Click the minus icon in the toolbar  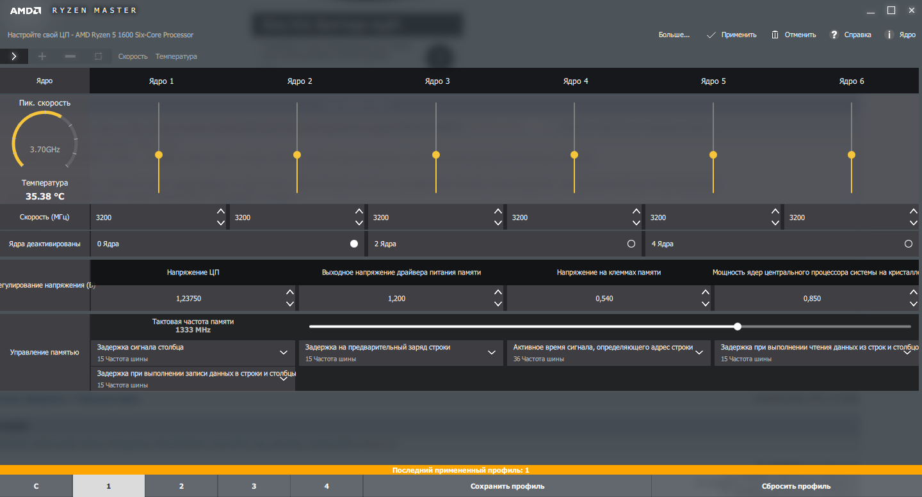click(70, 56)
